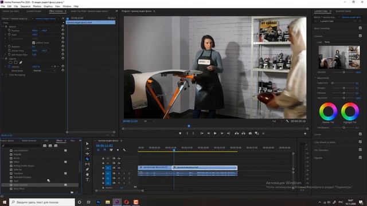
Task: Select the Type tool
Action: [x=87, y=180]
